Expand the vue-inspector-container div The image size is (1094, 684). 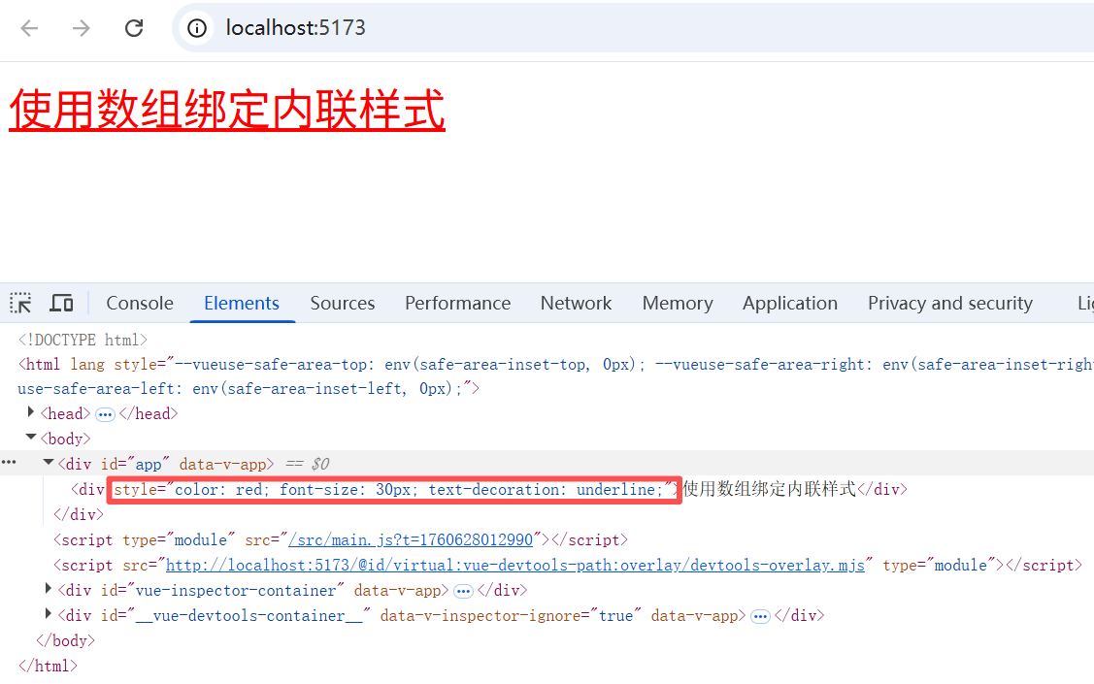click(49, 589)
